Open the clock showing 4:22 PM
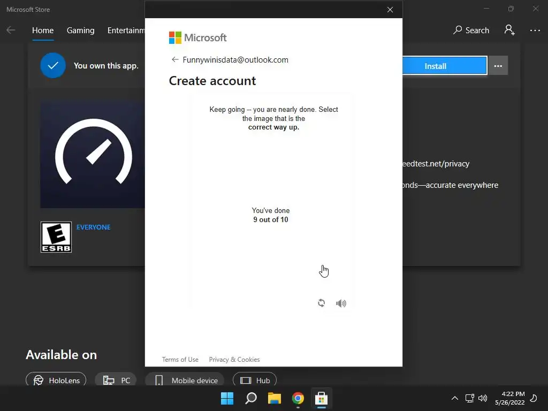548x411 pixels. pos(510,398)
